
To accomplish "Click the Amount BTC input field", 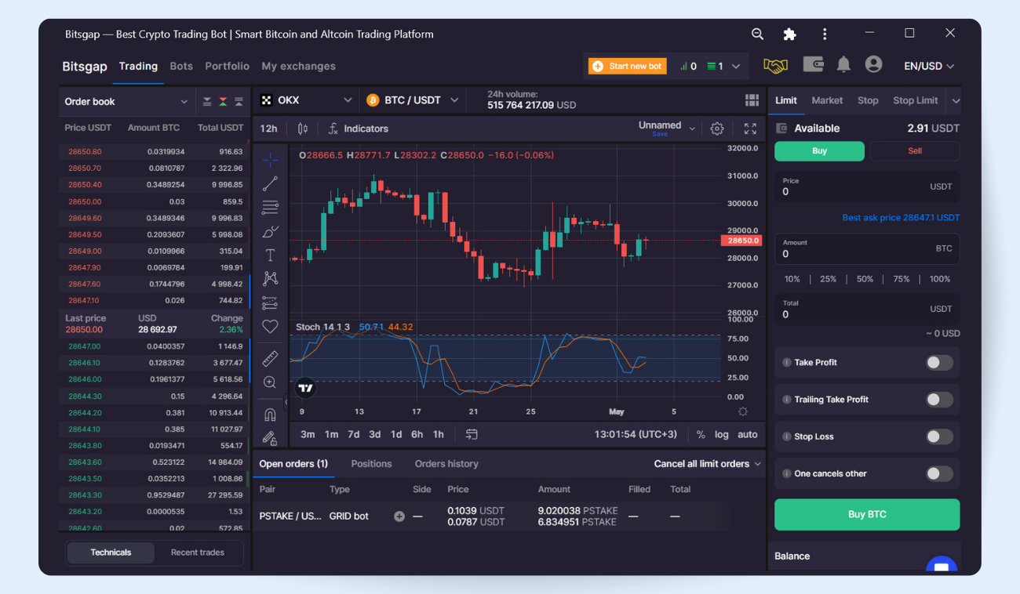I will point(867,249).
